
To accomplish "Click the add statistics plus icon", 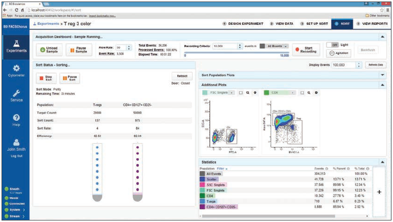I will click(x=379, y=192).
